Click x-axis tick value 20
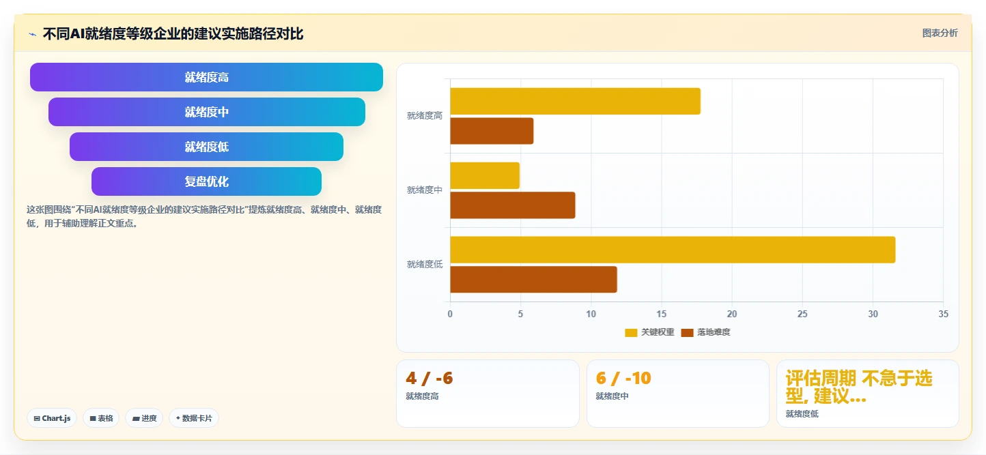Image resolution: width=986 pixels, height=455 pixels. pos(732,314)
